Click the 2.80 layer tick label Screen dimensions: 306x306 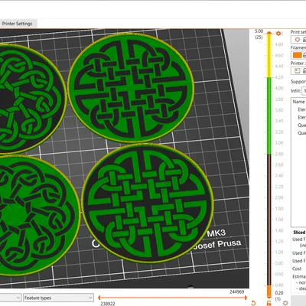tap(279, 154)
